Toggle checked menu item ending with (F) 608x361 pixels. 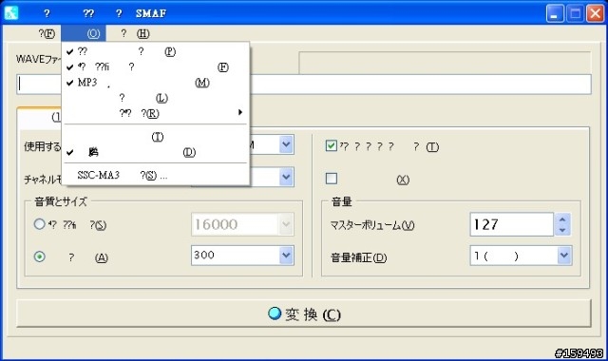[x=156, y=67]
